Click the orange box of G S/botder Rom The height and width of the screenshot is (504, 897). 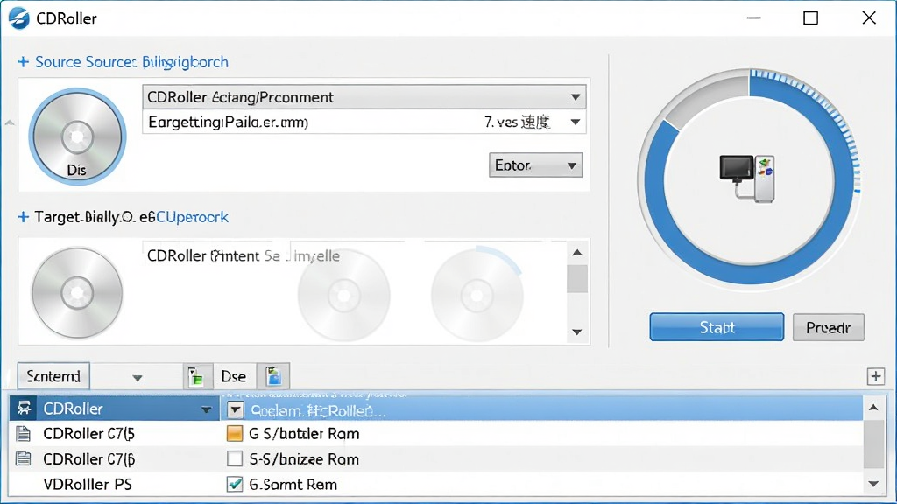235,434
